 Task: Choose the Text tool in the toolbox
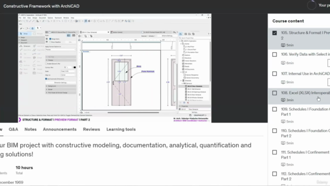point(24,54)
